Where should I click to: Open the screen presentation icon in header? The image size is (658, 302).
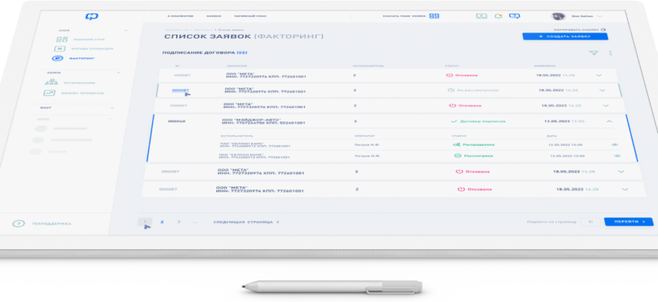[x=481, y=17]
